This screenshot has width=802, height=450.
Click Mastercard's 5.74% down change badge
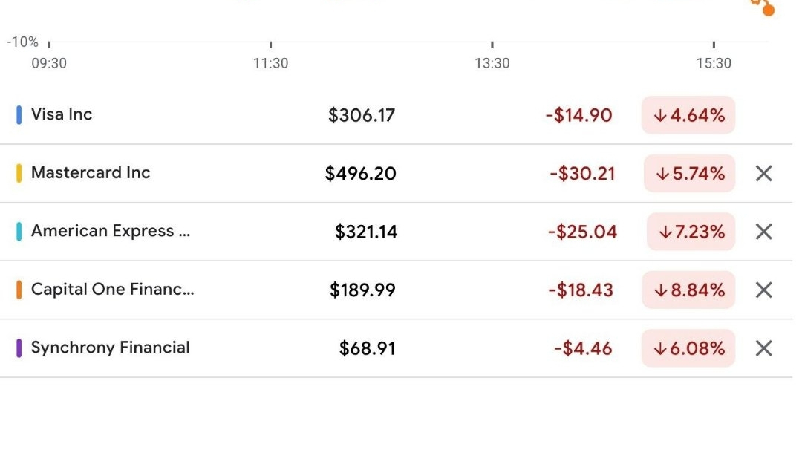pyautogui.click(x=689, y=174)
